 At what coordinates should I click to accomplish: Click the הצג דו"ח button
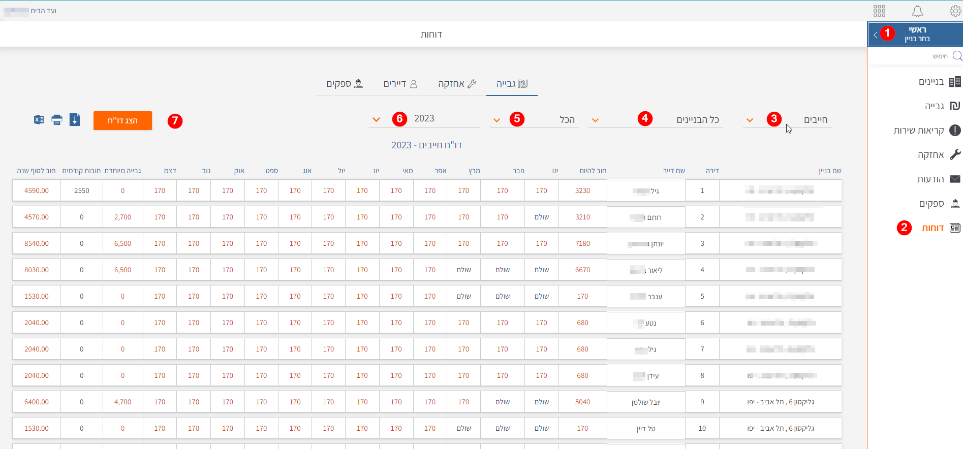pos(122,120)
